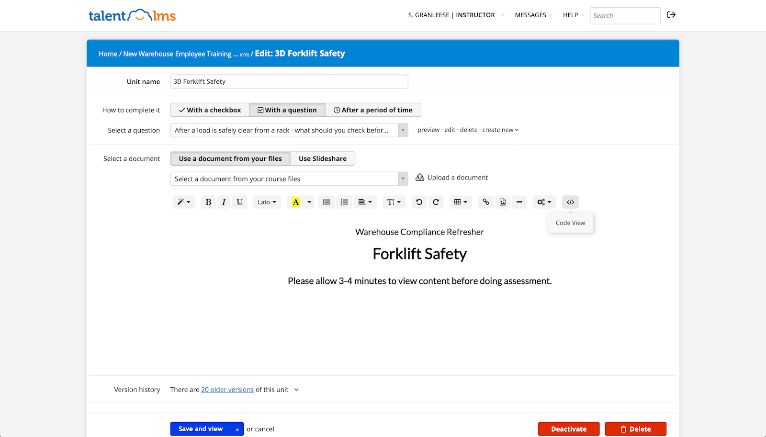766x437 pixels.
Task: Click the Upload a document icon
Action: point(420,177)
